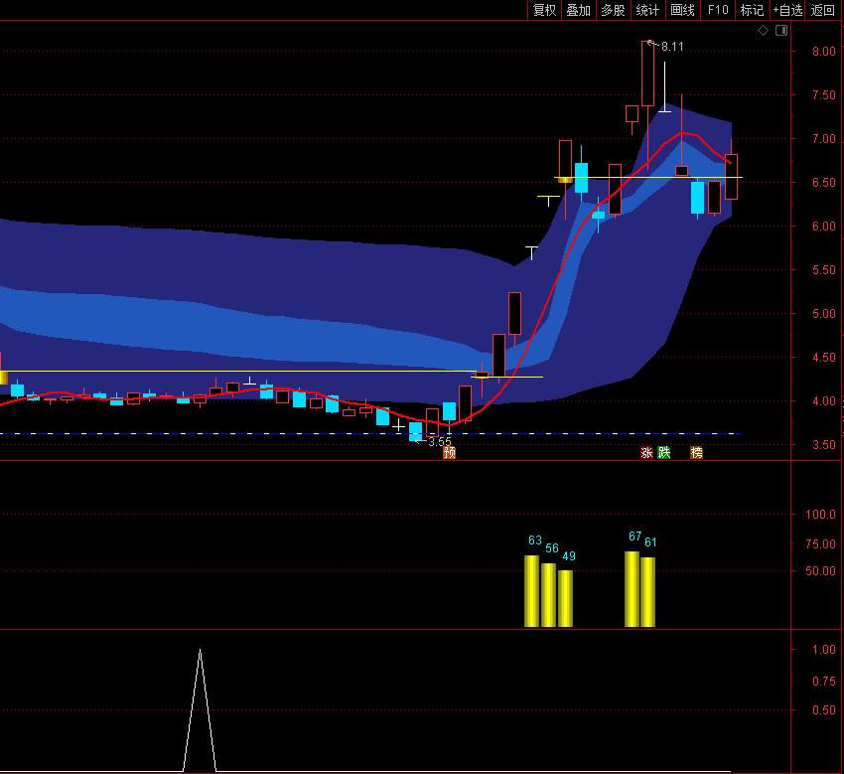Toggle the side panel icon
The image size is (844, 774).
[781, 31]
